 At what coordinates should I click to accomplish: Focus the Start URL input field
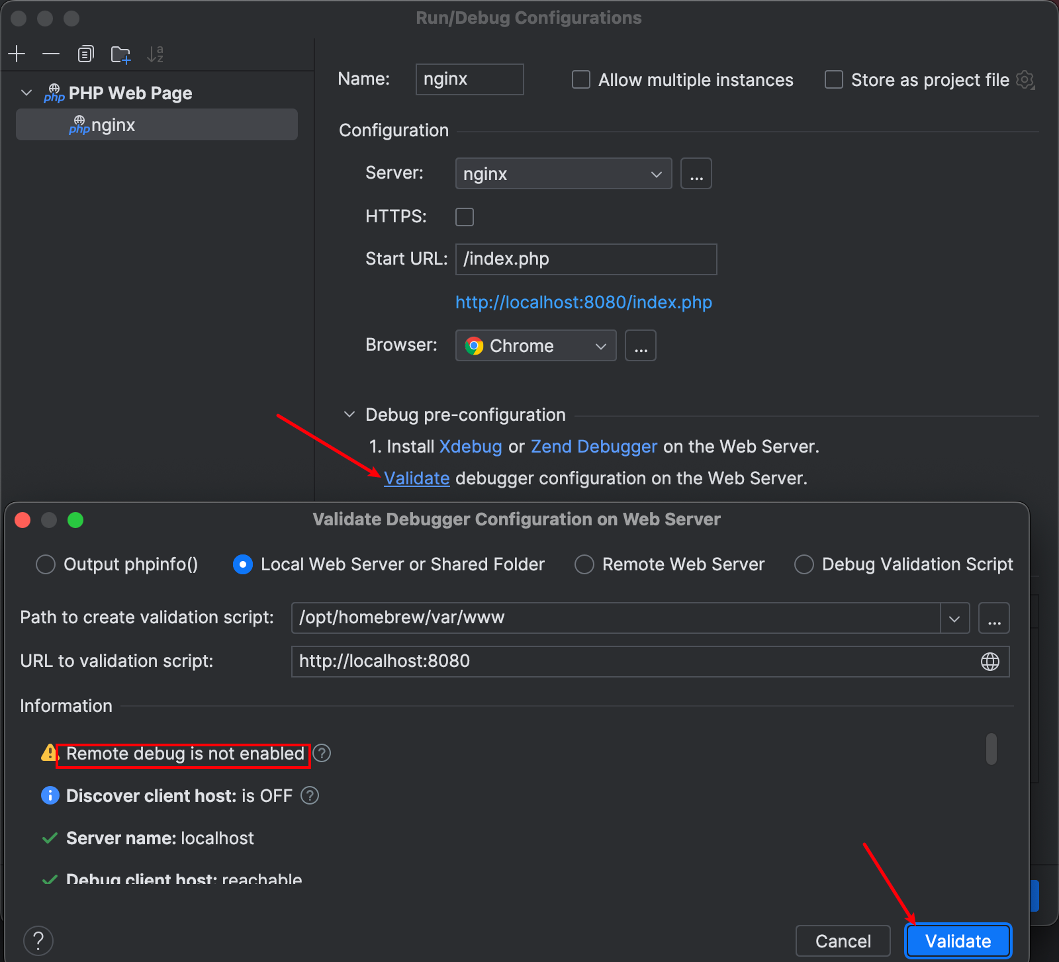586,259
